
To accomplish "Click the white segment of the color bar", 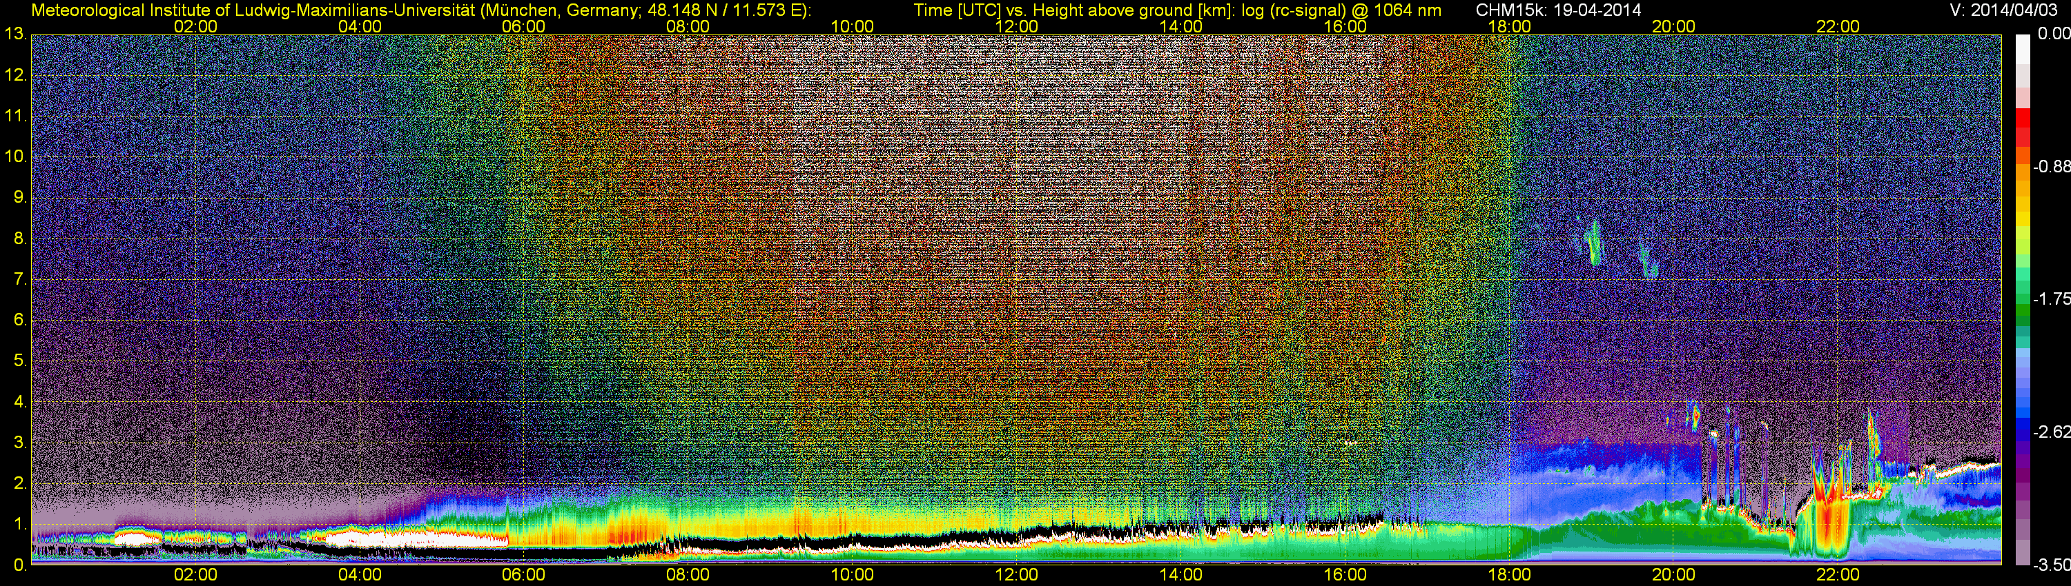I will coord(2022,48).
